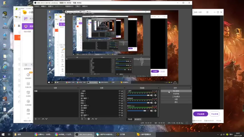Show hidden system tray icons

tap(218, 135)
